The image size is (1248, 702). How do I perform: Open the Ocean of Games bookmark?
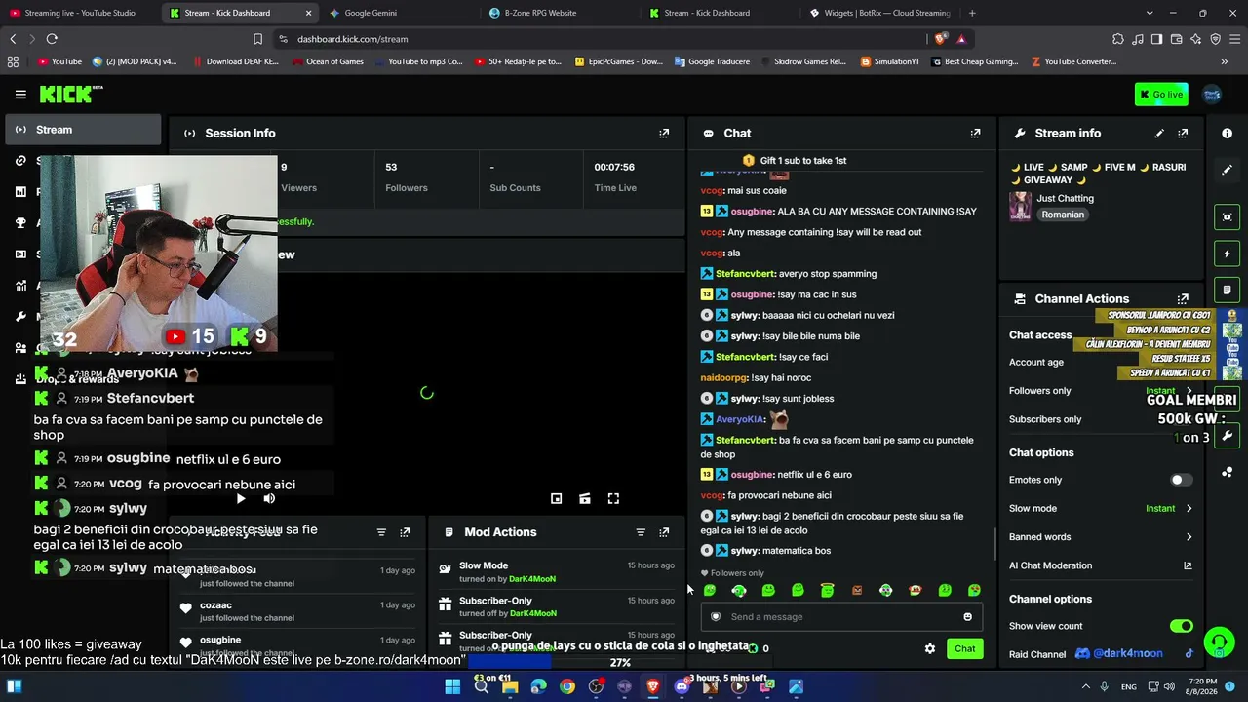coord(328,61)
